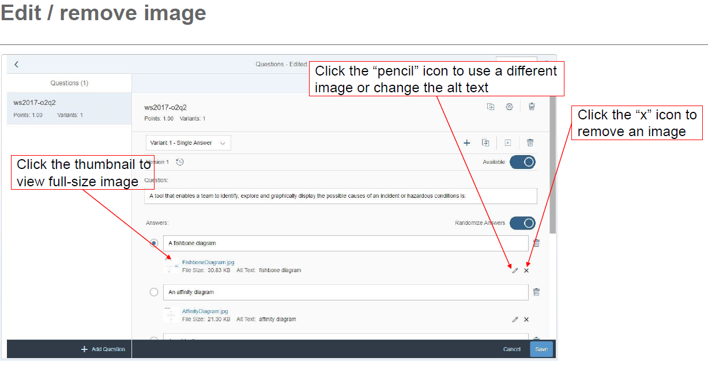Click the 'Alt Text: affinity diagram' text
Viewport: 708px width, 365px height.
tap(266, 319)
